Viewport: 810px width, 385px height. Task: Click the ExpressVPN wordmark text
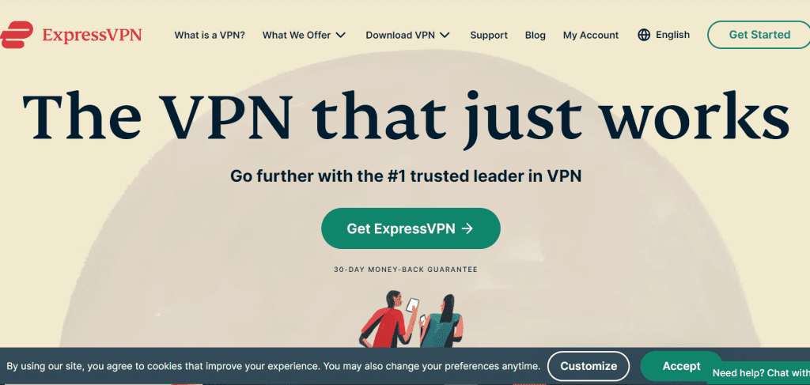click(x=92, y=35)
